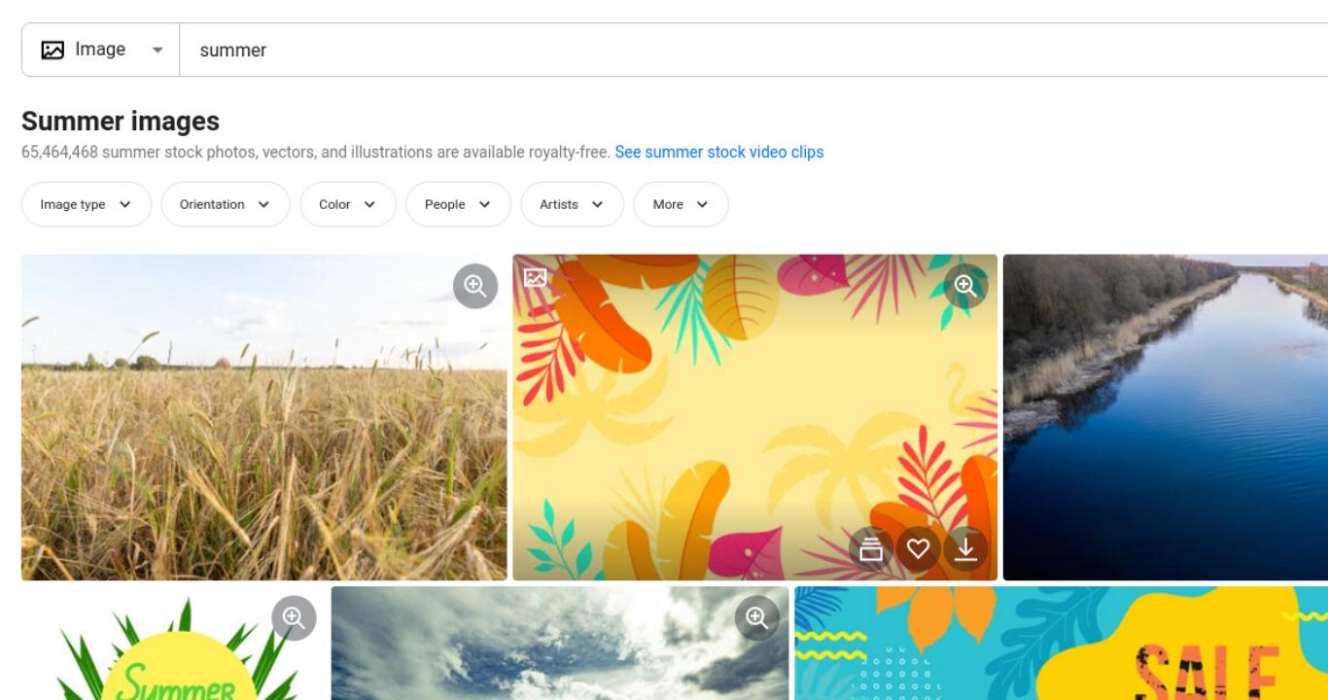Download the tropical leaves illustration
The image size is (1328, 700).
(965, 550)
